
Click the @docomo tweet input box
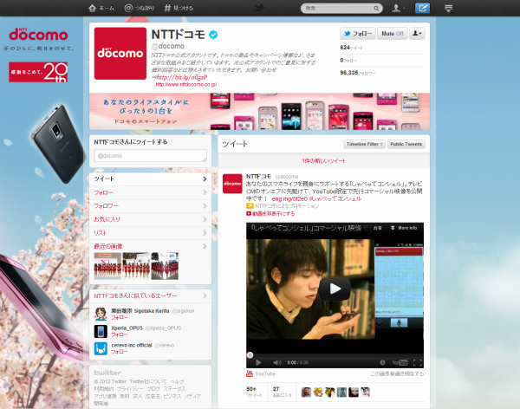tap(150, 156)
